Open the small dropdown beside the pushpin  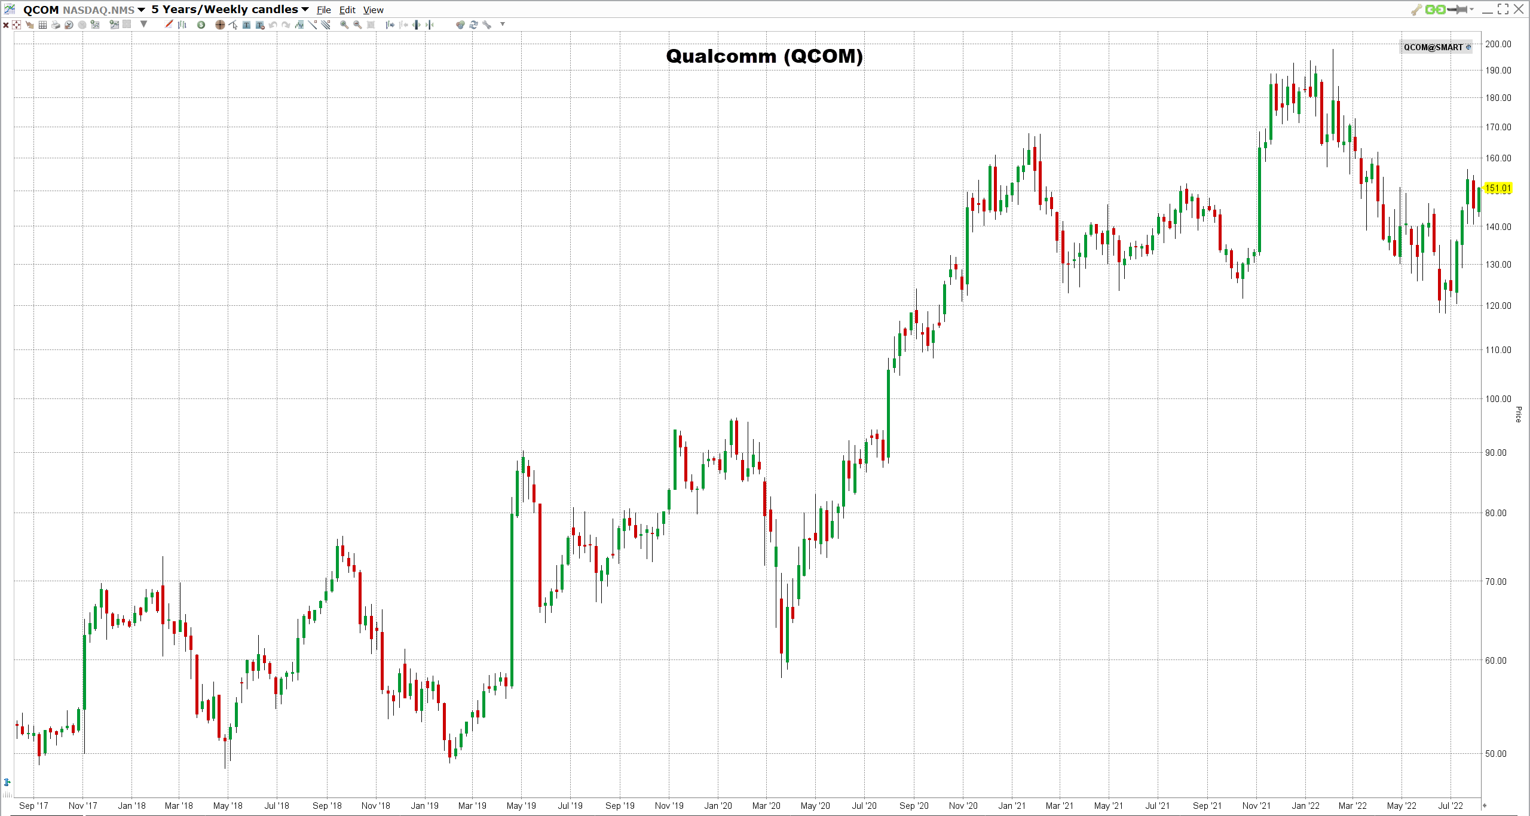1471,10
